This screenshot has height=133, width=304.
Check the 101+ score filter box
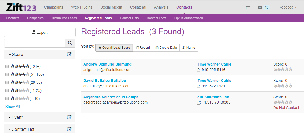pos(7,66)
